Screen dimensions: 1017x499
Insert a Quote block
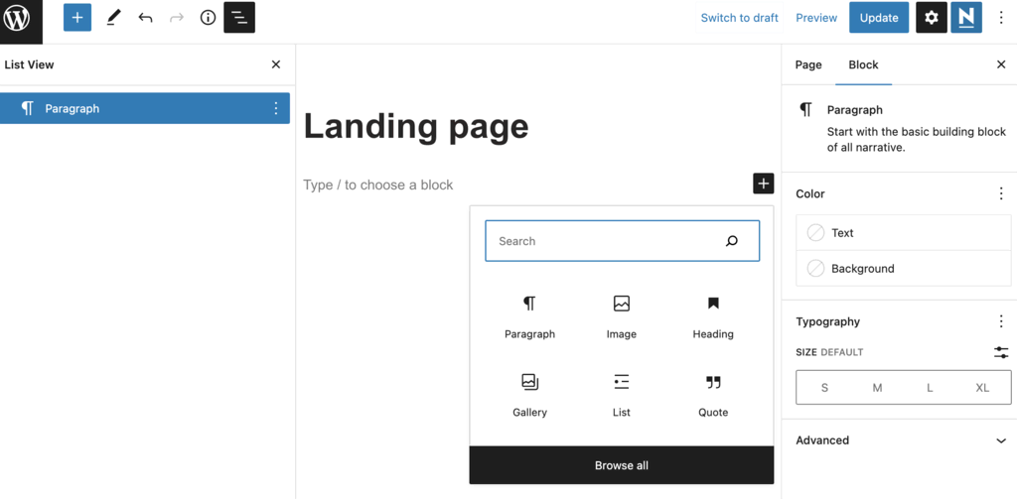713,395
